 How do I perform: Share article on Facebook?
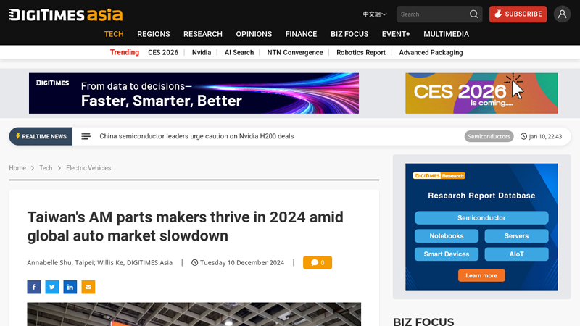coord(33,287)
